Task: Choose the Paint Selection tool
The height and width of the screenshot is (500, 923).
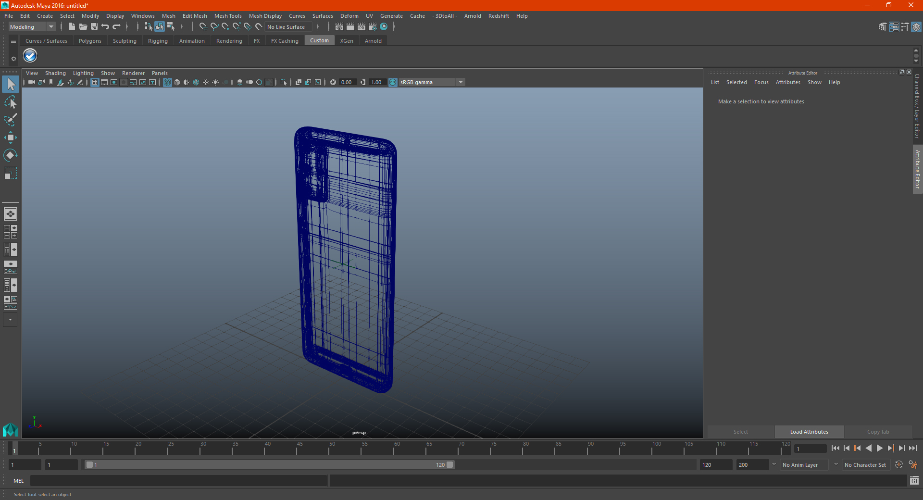Action: coord(11,120)
